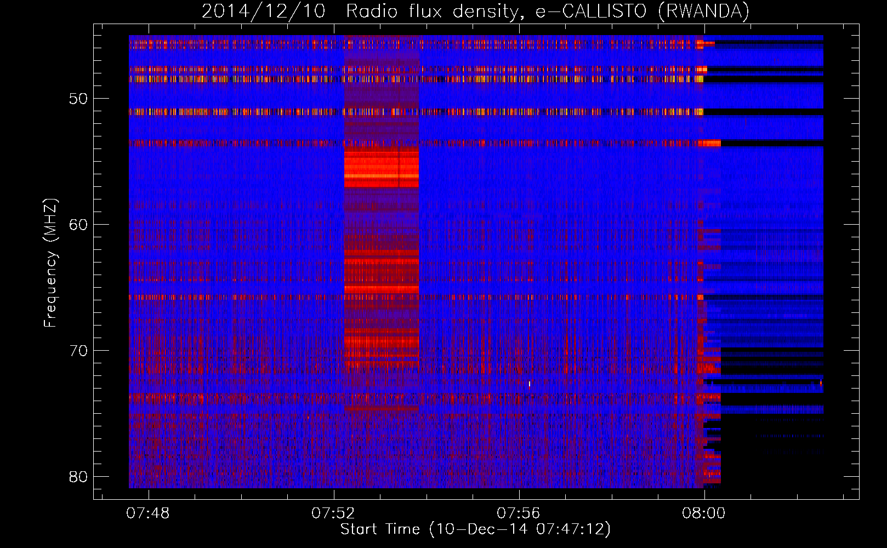Click the 70 MHz frequency tick label
This screenshot has height=548, width=887.
[78, 351]
